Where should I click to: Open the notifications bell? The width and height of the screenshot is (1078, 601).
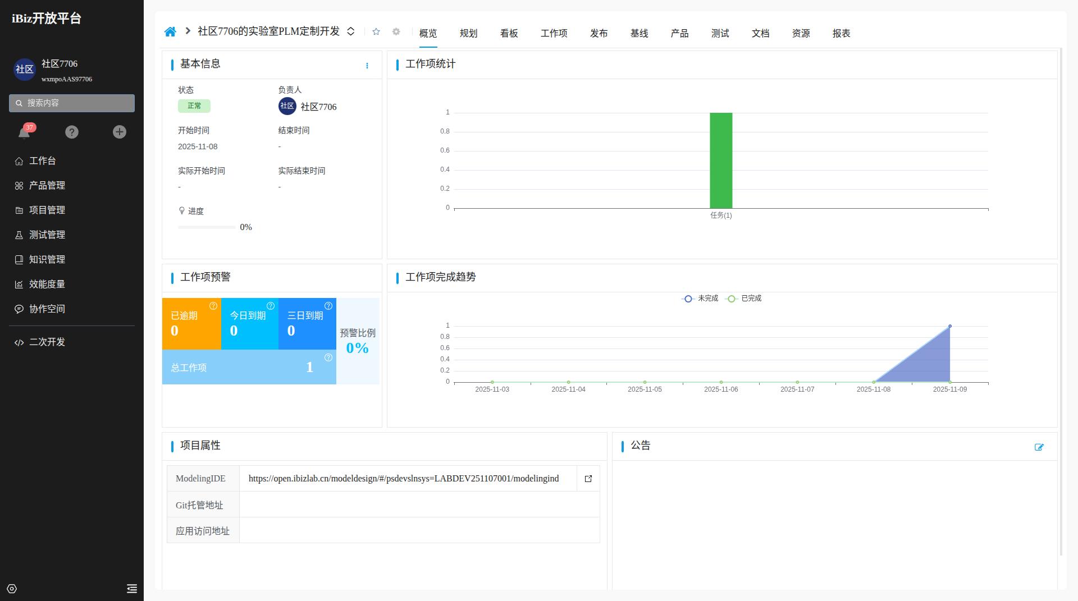24,132
